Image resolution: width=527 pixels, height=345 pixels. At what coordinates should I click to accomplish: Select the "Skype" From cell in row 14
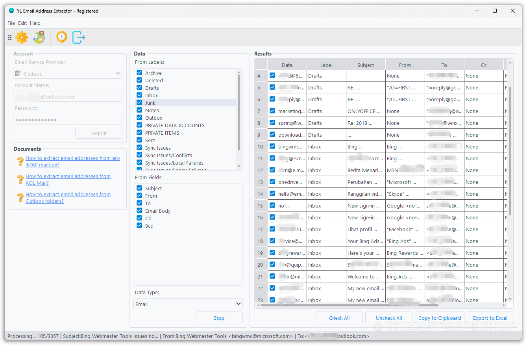(405, 194)
